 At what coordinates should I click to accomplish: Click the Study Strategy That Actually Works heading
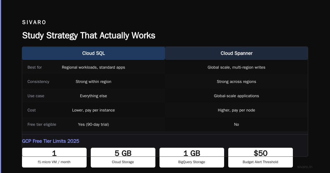(x=89, y=35)
